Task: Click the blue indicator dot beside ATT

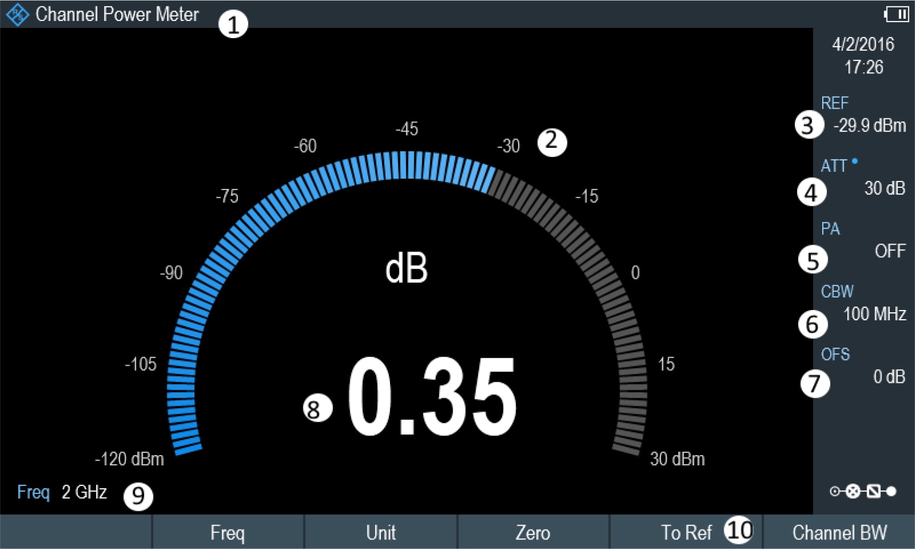Action: pos(856,162)
